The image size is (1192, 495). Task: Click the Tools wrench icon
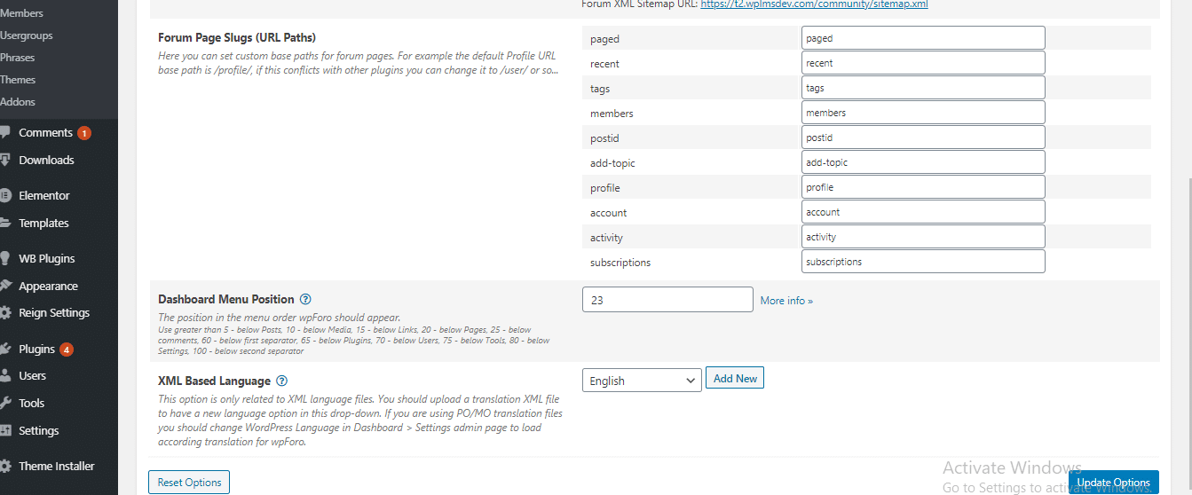point(5,403)
